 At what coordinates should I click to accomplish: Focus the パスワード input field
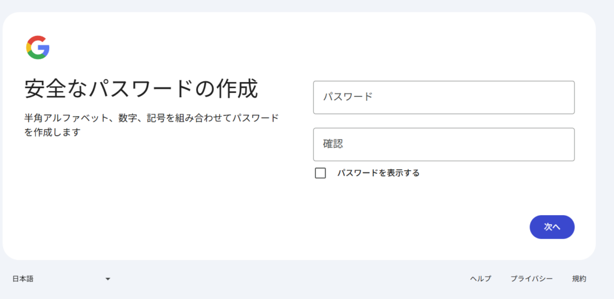click(444, 98)
